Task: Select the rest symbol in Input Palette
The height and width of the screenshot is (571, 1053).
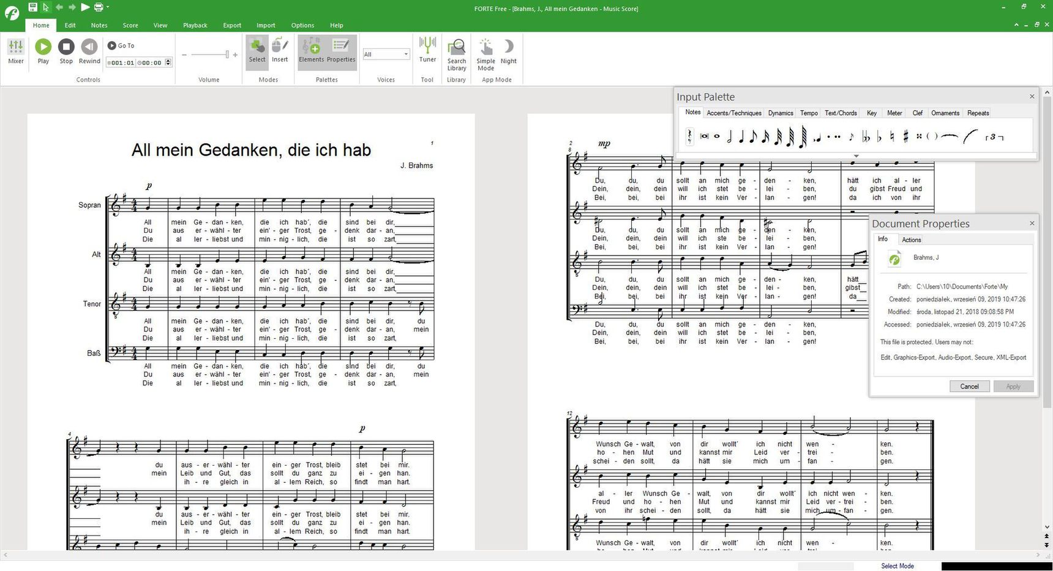Action: pos(689,137)
